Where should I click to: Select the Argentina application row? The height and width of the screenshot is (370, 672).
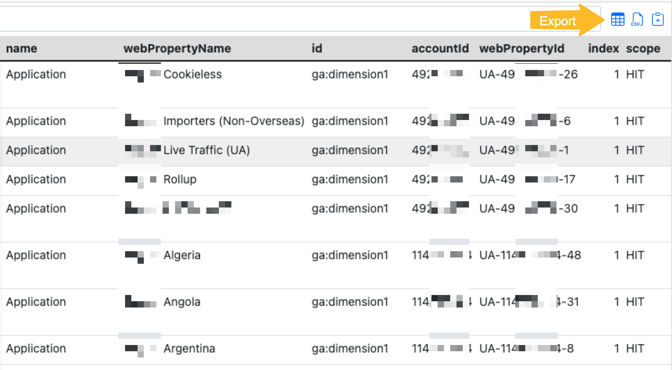(189, 348)
